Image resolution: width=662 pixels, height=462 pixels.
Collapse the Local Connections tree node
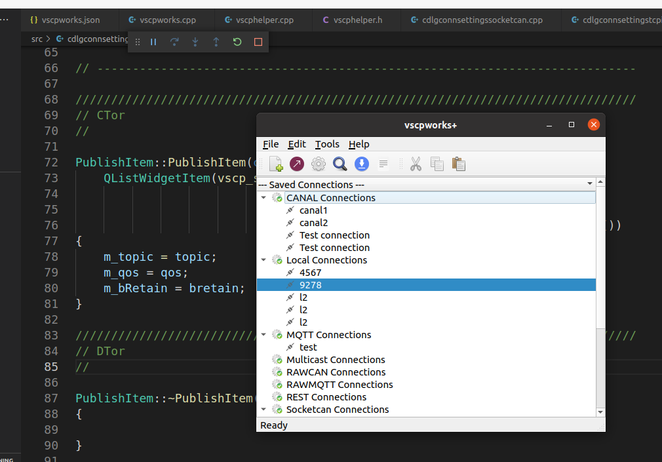coord(263,260)
